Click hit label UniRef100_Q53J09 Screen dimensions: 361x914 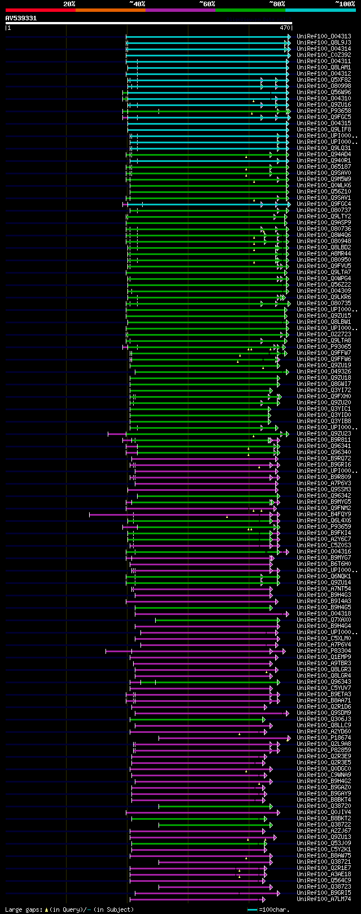324,843
